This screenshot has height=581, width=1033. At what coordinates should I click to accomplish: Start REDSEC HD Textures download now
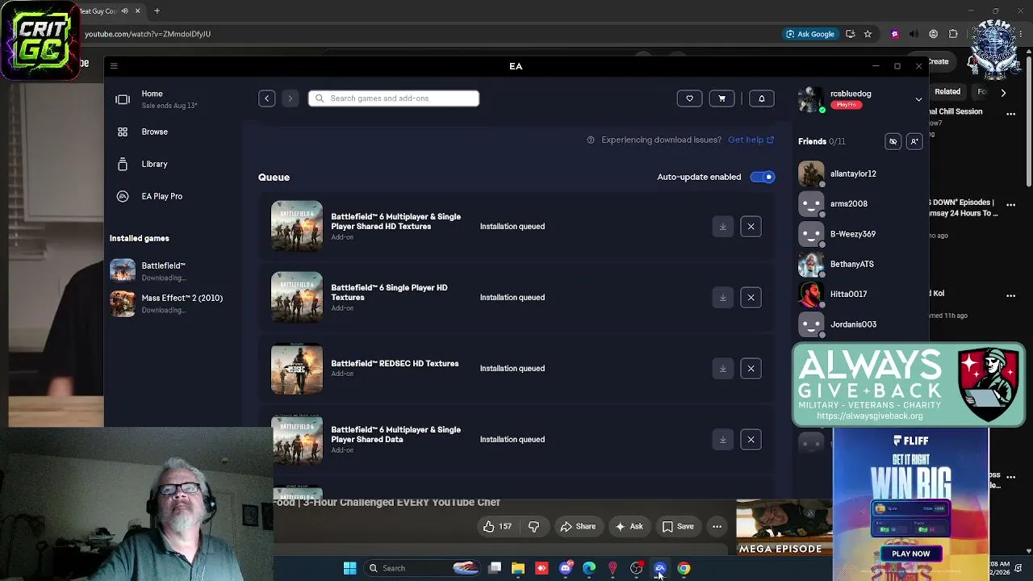pos(723,369)
